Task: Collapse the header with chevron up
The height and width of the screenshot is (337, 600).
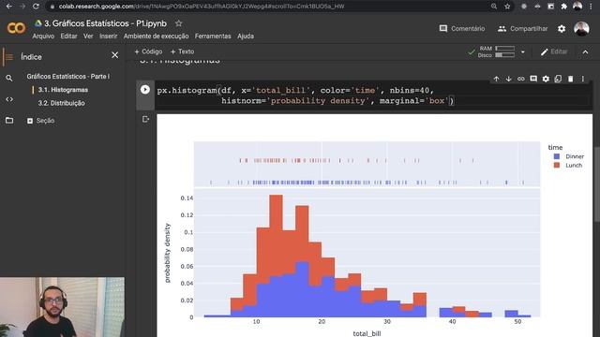Action: coord(585,52)
